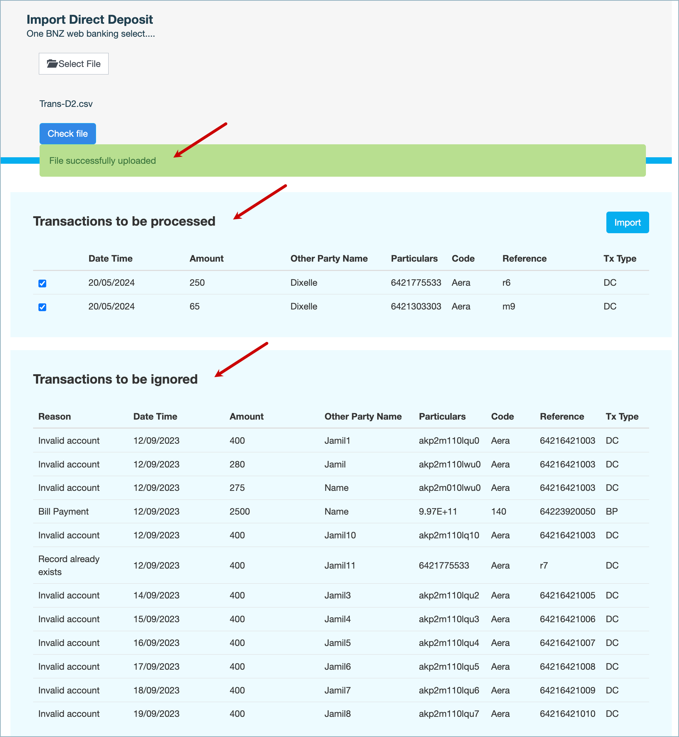Click the 2500 amount cell
The image size is (679, 737).
coord(240,511)
